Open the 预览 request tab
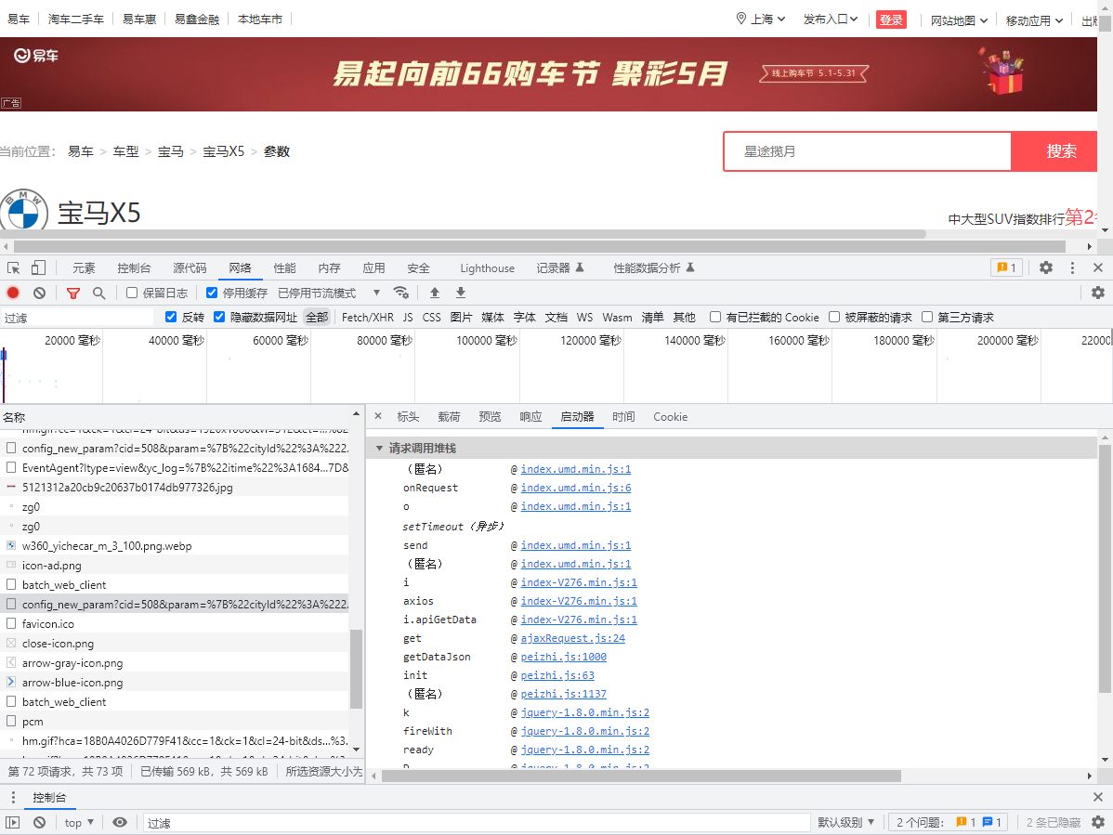Image resolution: width=1113 pixels, height=835 pixels. pyautogui.click(x=490, y=417)
